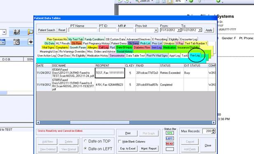The width and height of the screenshot is (254, 154).
Task: Expand the Prov Init dropdown
Action: 156,30
